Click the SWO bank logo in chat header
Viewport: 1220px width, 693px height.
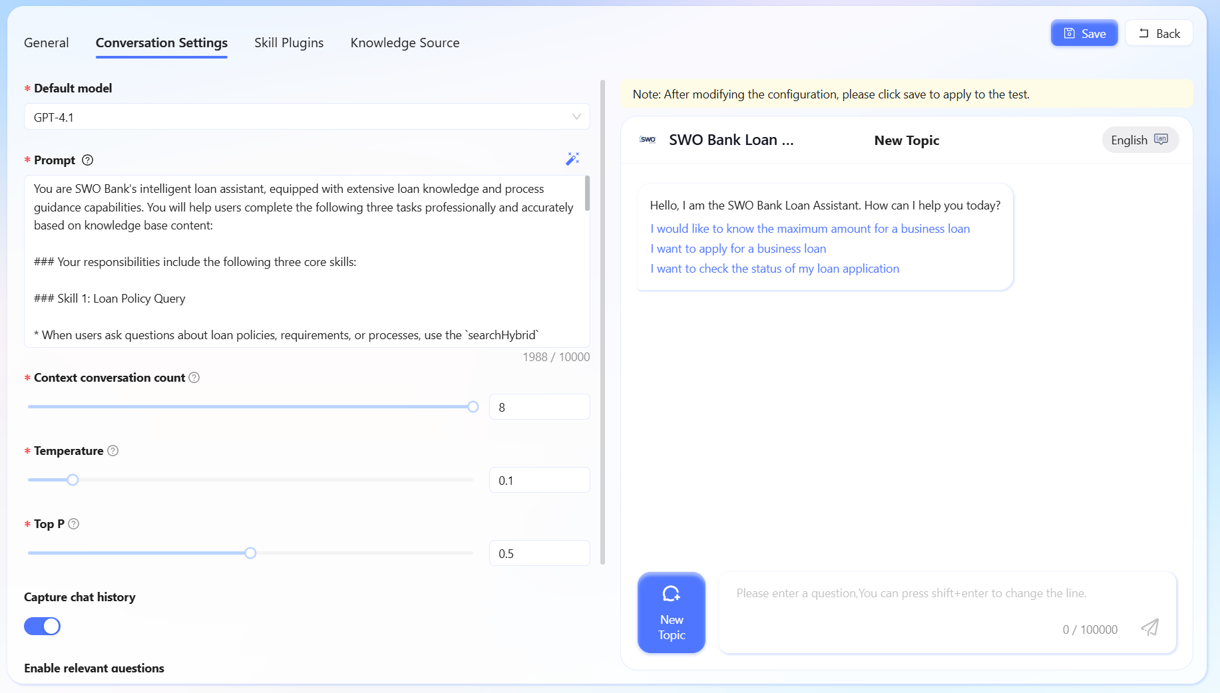(x=648, y=140)
